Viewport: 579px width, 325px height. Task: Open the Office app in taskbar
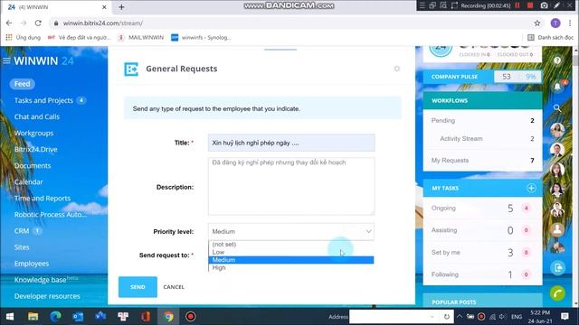(x=146, y=317)
